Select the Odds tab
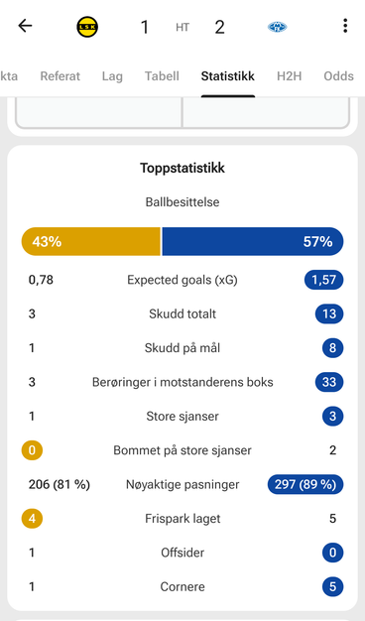 [x=338, y=76]
